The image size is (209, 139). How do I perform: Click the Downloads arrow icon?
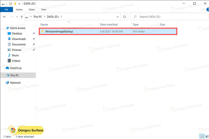[9, 39]
